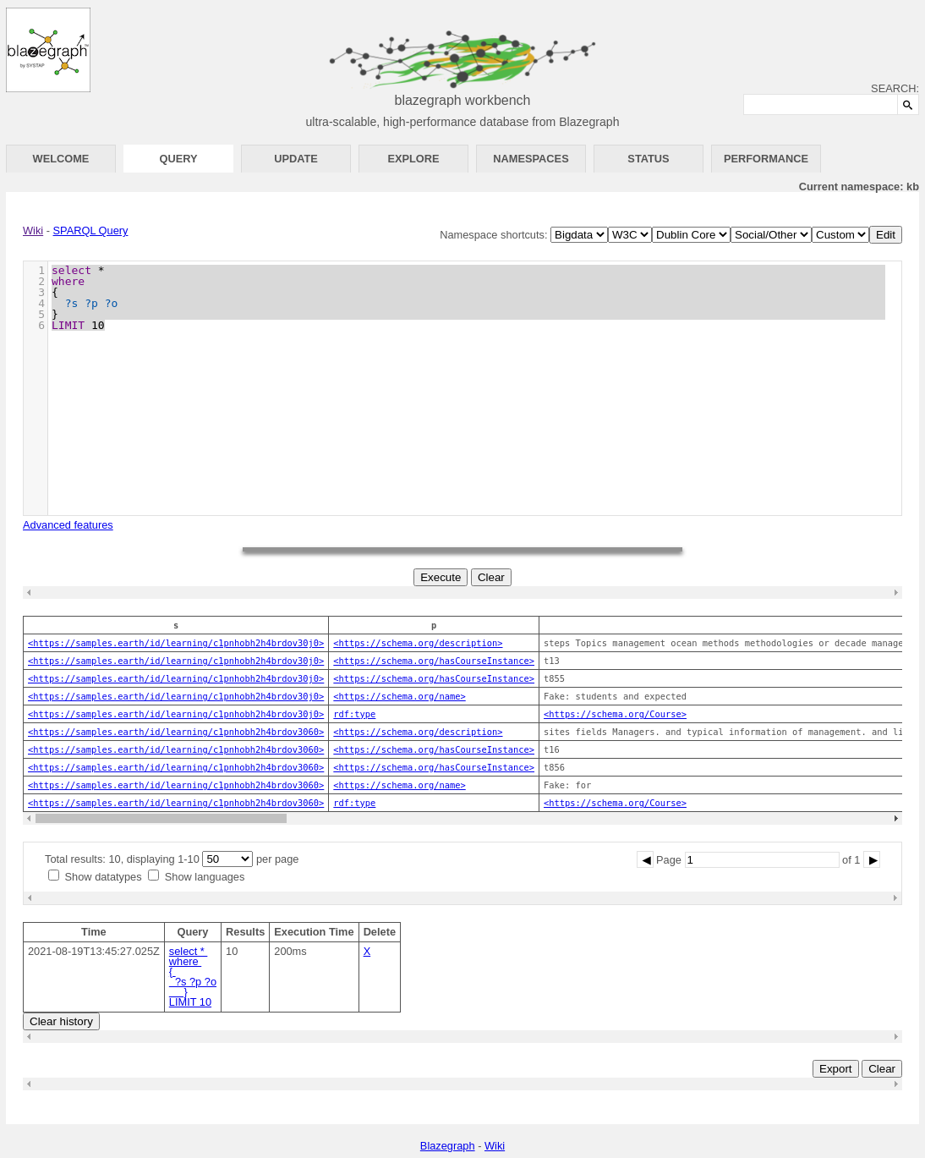
Task: Click the Page number input field
Action: point(762,860)
